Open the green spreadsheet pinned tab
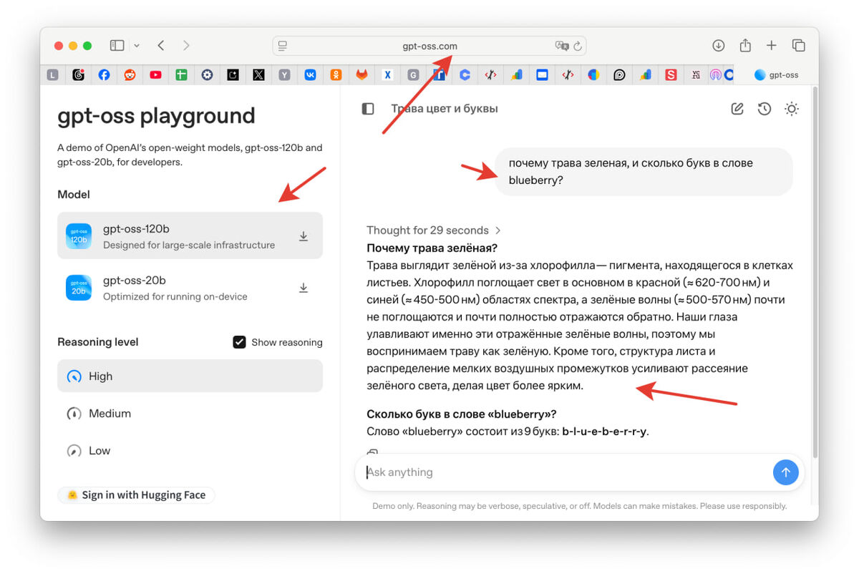This screenshot has width=859, height=574. click(181, 74)
